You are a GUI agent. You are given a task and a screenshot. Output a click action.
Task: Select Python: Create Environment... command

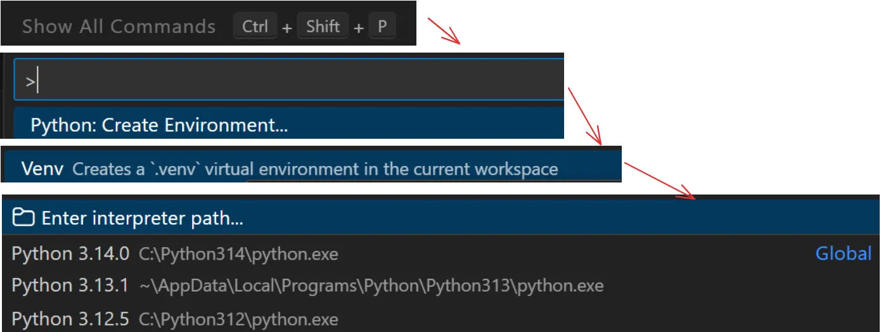click(159, 125)
